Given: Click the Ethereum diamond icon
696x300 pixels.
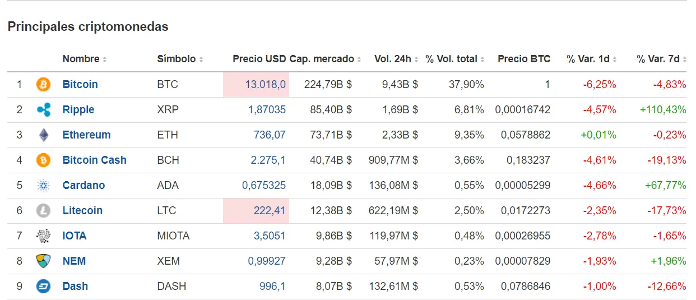Looking at the screenshot, I should (43, 135).
